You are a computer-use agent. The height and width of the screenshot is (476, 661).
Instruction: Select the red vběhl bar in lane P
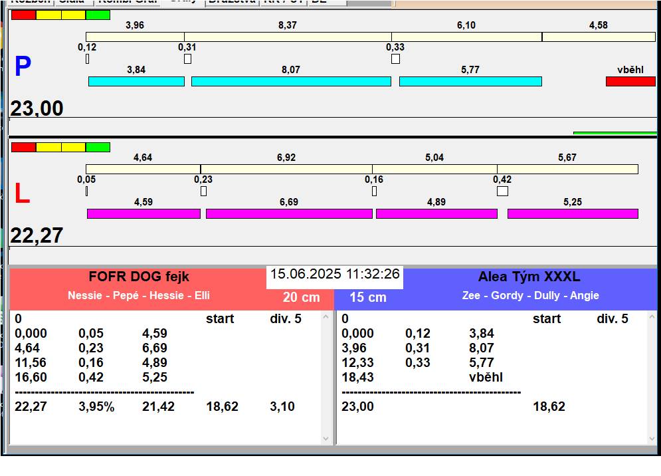coord(630,81)
